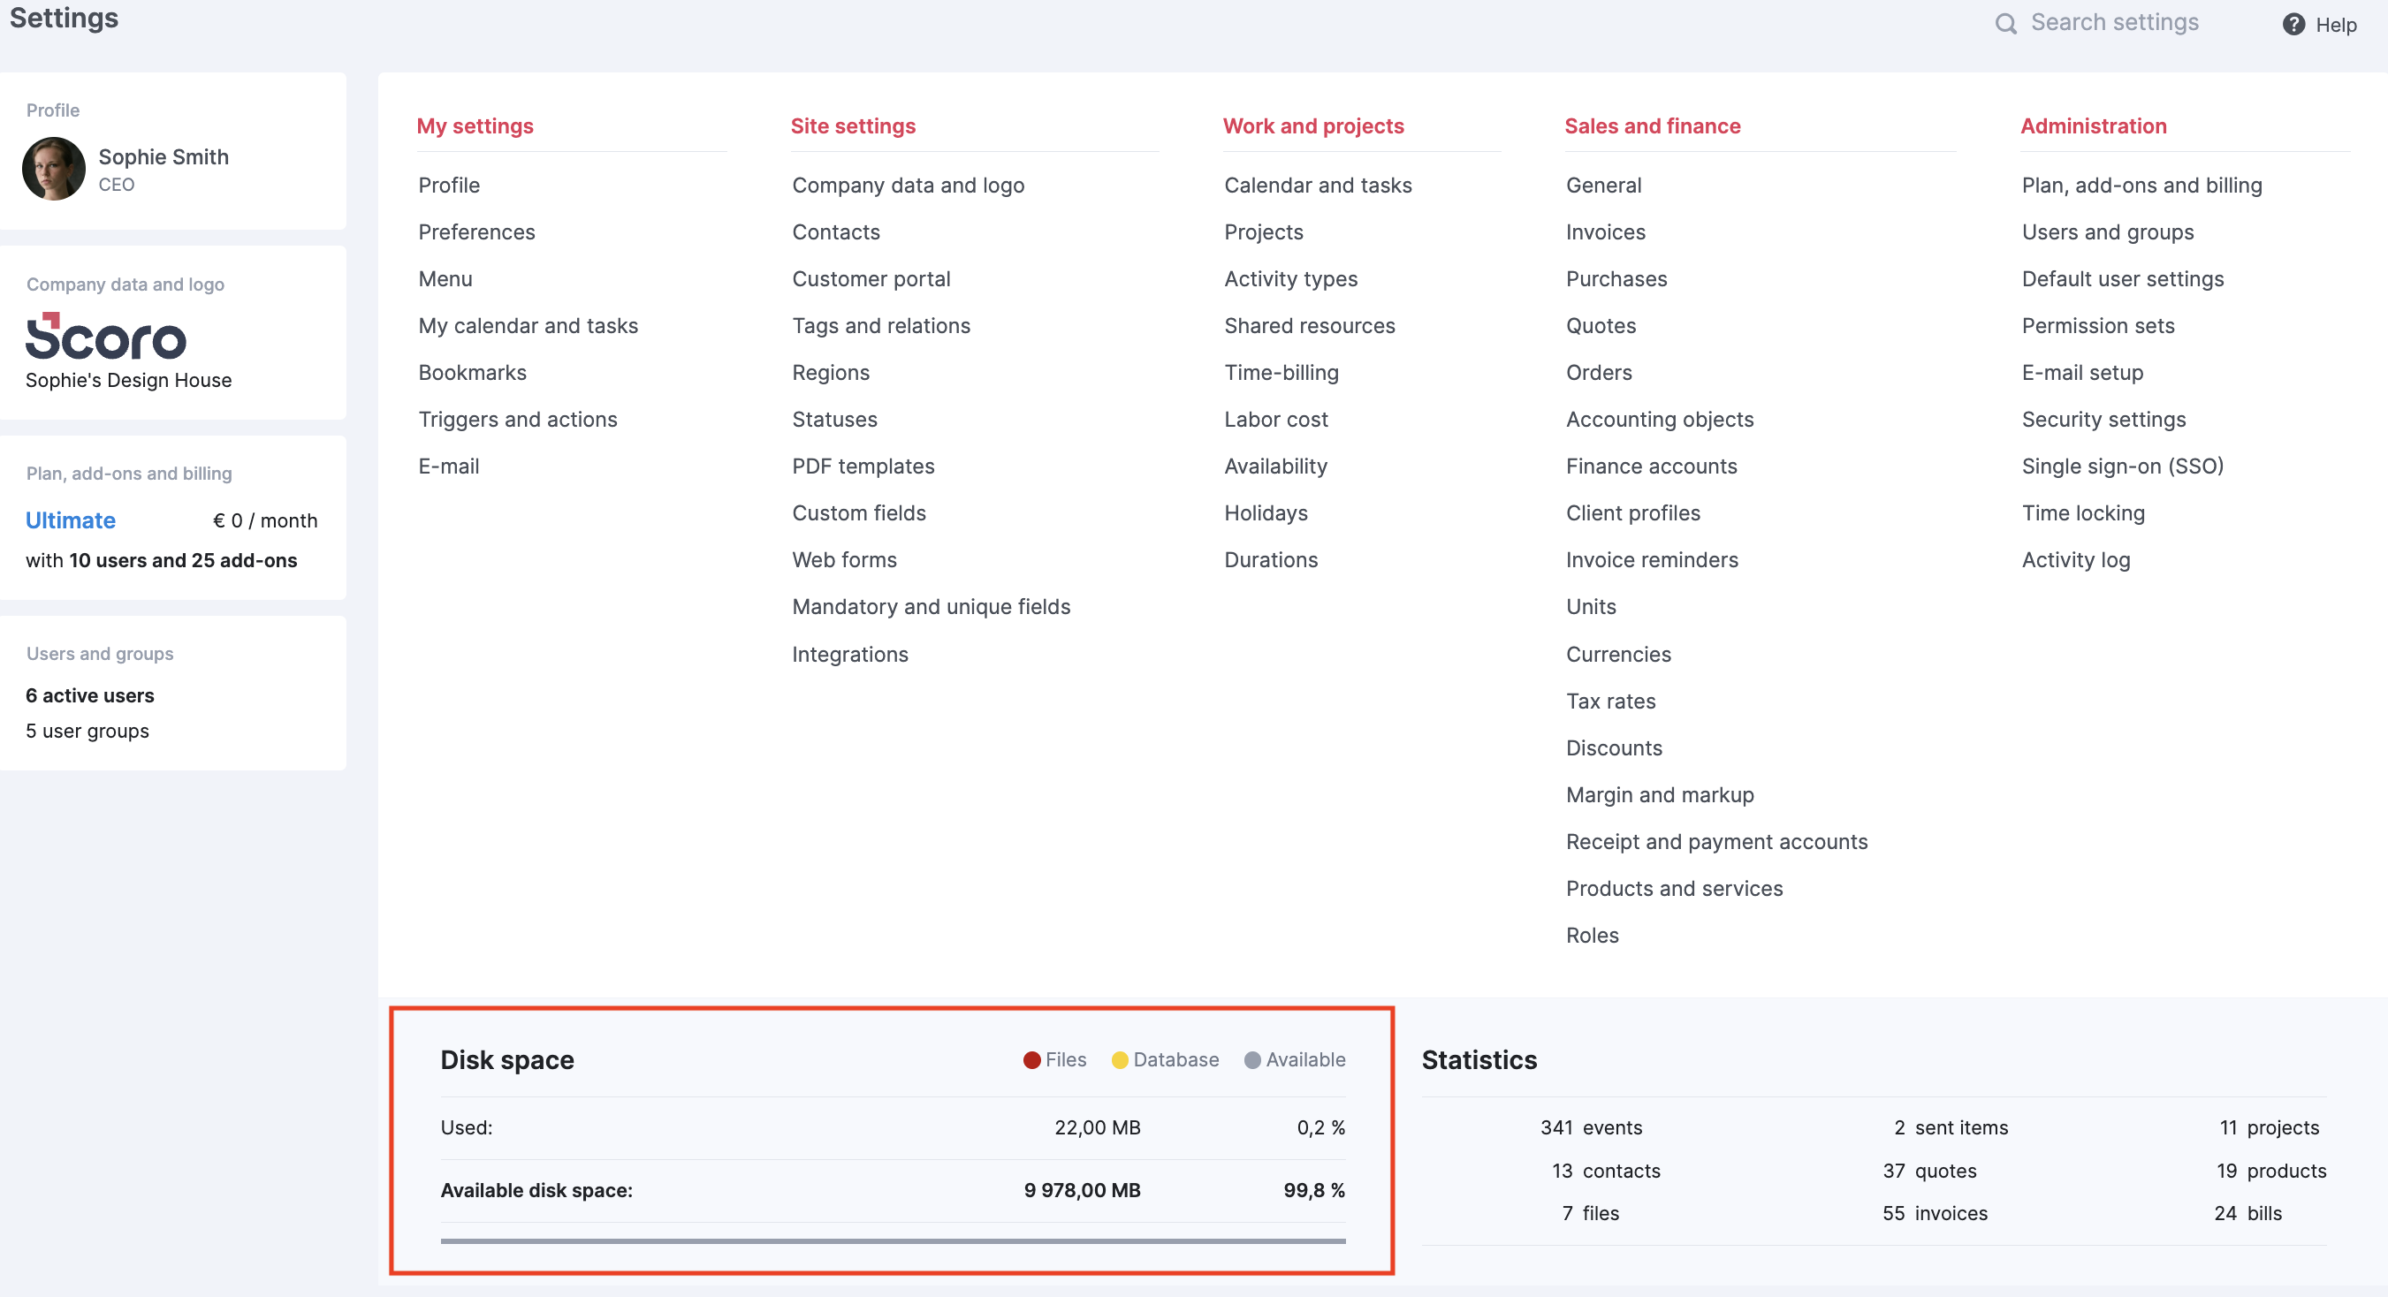Screen dimensions: 2388x1297
Task: Go to Menu settings
Action: pyautogui.click(x=445, y=279)
